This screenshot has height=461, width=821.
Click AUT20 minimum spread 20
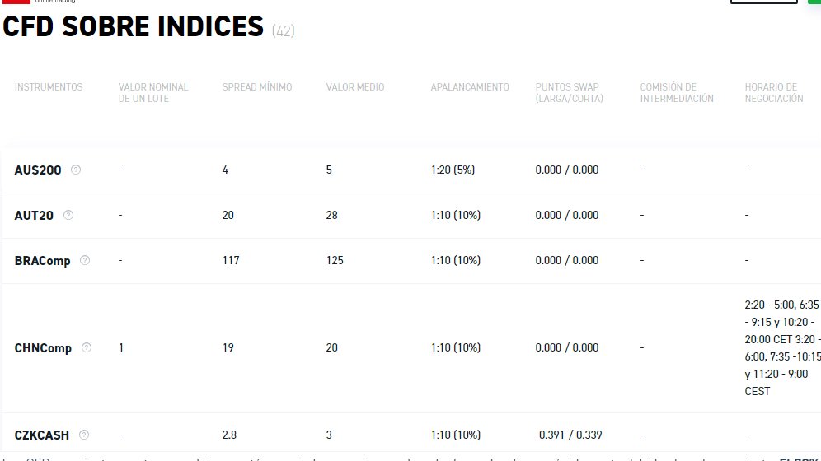click(228, 215)
